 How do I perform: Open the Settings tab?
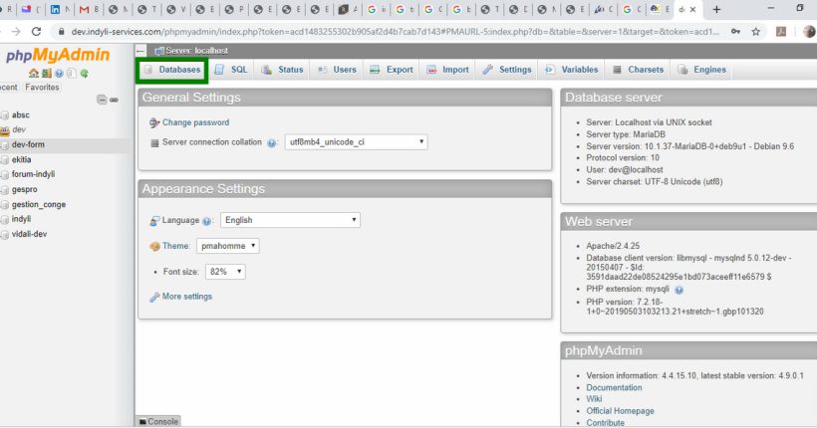[x=507, y=70]
